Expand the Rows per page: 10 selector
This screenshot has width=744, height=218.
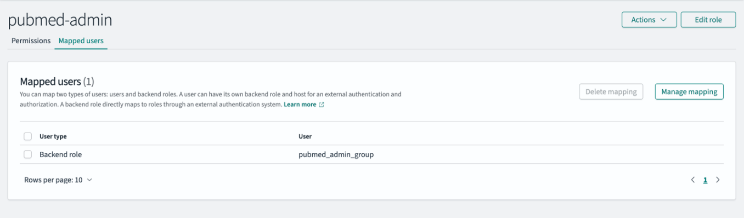pos(58,180)
